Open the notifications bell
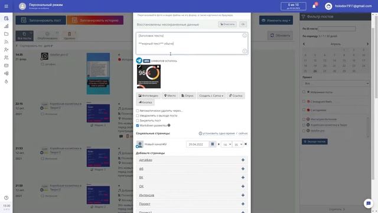Image resolution: width=378 pixels, height=213 pixels. 314,7
